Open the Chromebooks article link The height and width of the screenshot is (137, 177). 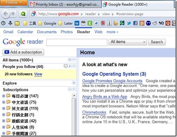coord(94,112)
